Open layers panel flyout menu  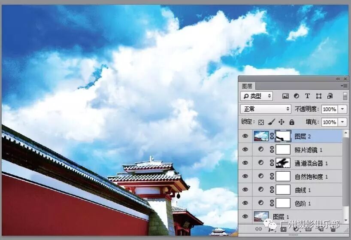click(x=344, y=86)
